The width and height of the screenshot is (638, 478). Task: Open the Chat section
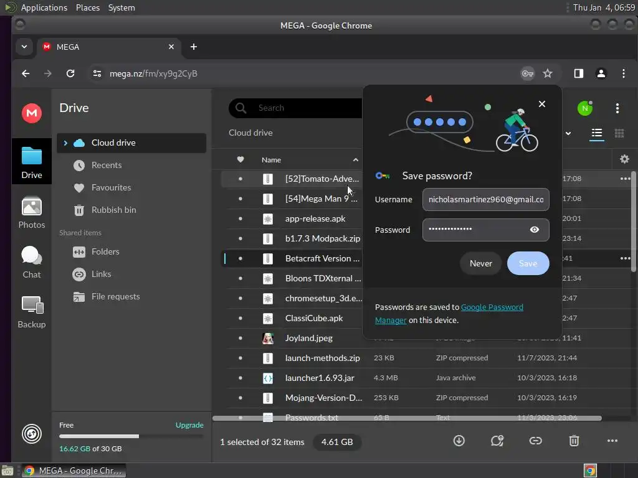31,262
